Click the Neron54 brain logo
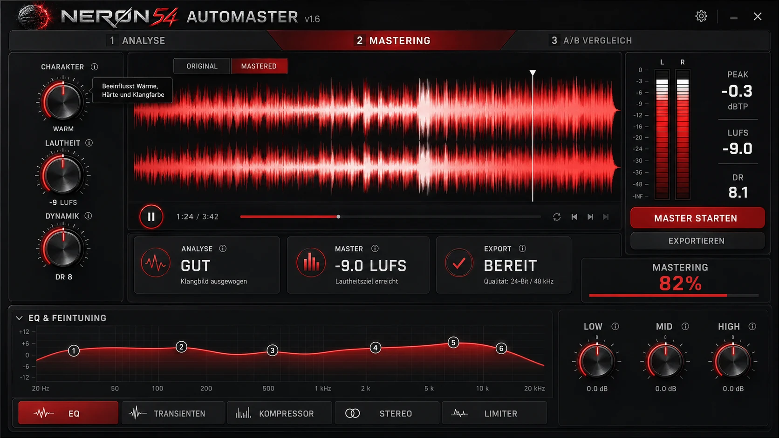779x438 pixels. click(x=35, y=16)
